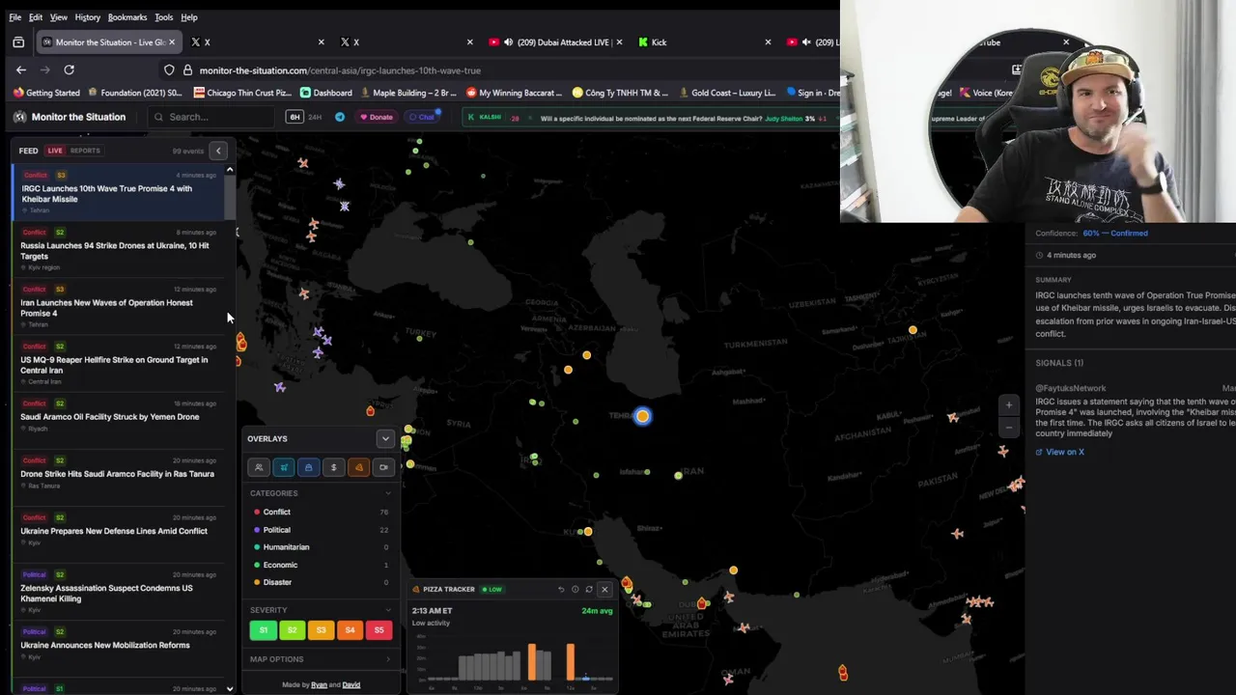Image resolution: width=1236 pixels, height=695 pixels.
Task: Open the Chat button
Action: pos(422,117)
